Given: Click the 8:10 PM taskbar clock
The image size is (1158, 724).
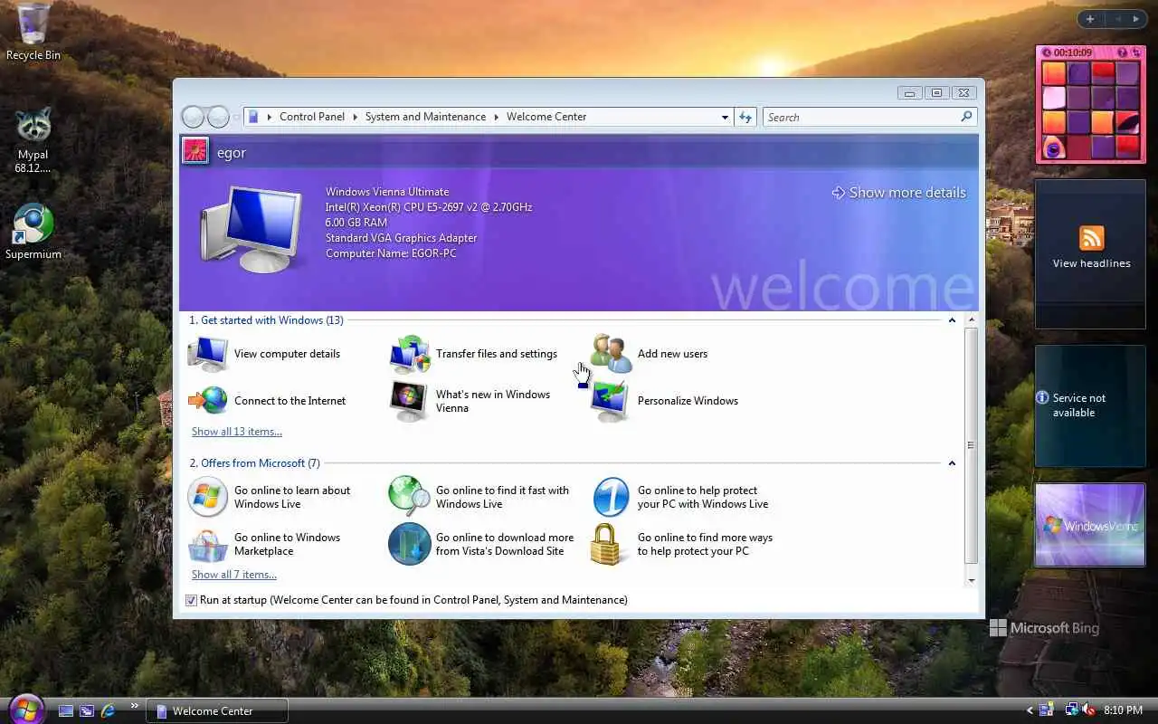Looking at the screenshot, I should pyautogui.click(x=1123, y=711).
